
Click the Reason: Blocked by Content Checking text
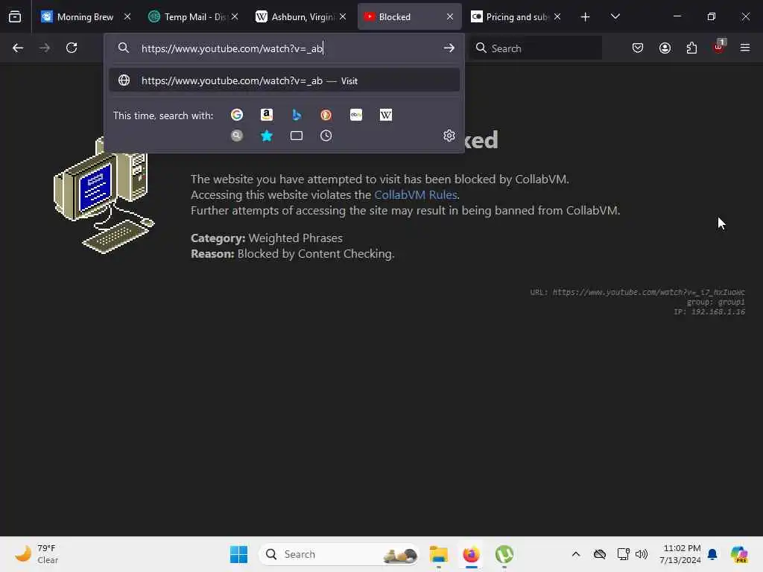(292, 254)
